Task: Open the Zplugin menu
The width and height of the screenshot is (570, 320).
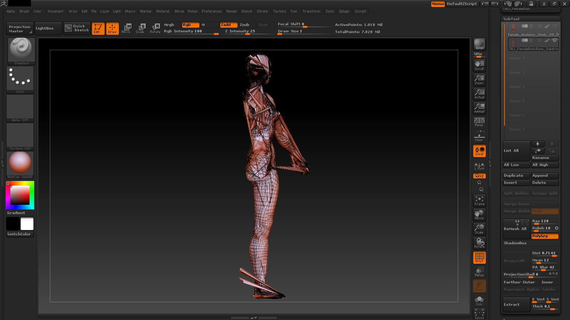Action: pos(344,11)
